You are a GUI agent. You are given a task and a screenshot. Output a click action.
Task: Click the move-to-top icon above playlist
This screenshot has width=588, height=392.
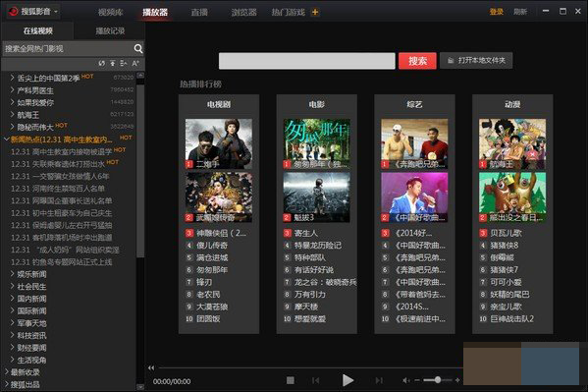[x=113, y=63]
